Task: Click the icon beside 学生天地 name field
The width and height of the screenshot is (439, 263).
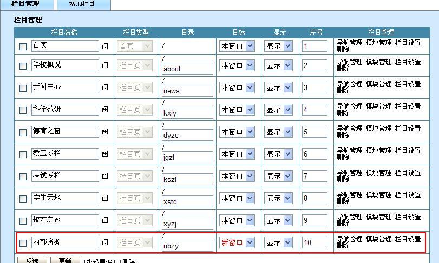Action: click(x=105, y=198)
